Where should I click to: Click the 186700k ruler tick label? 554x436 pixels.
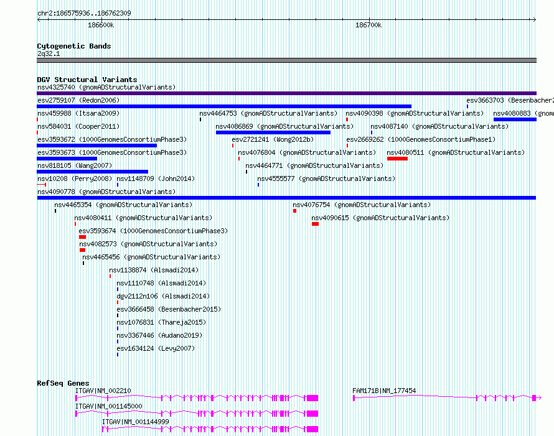point(369,25)
